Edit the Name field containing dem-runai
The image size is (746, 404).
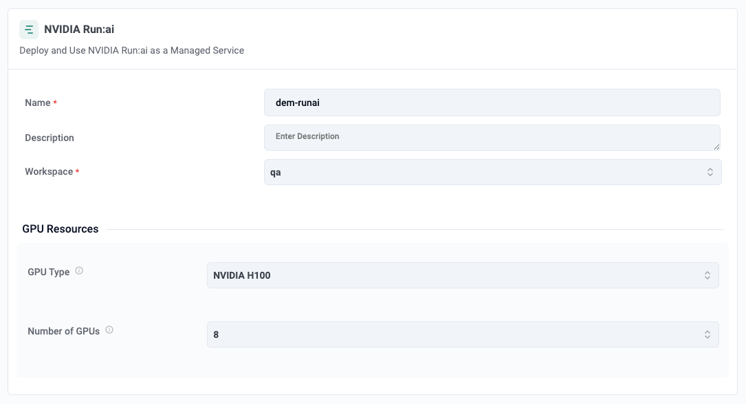point(492,103)
